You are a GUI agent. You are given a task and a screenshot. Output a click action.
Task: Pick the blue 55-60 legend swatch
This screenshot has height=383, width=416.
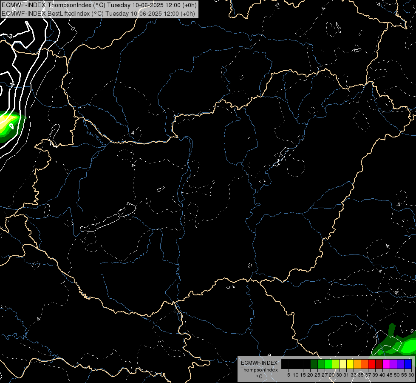click(408, 364)
